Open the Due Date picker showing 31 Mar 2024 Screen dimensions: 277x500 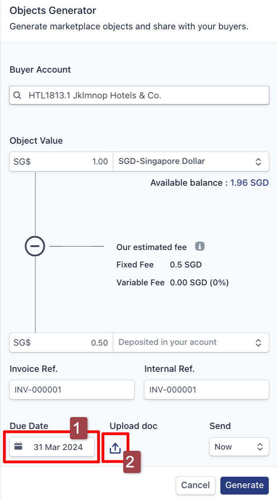tap(52, 447)
